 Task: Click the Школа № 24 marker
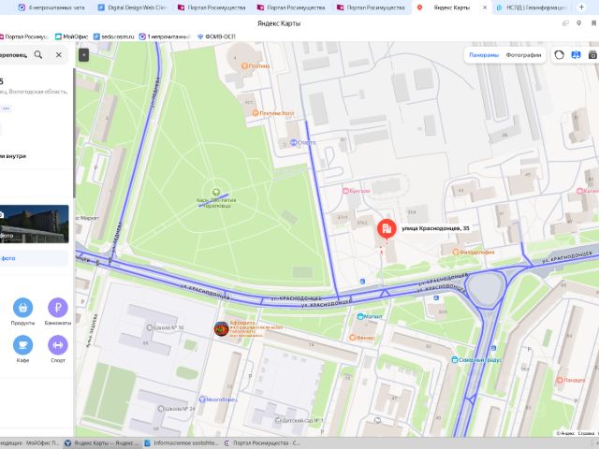point(161,409)
